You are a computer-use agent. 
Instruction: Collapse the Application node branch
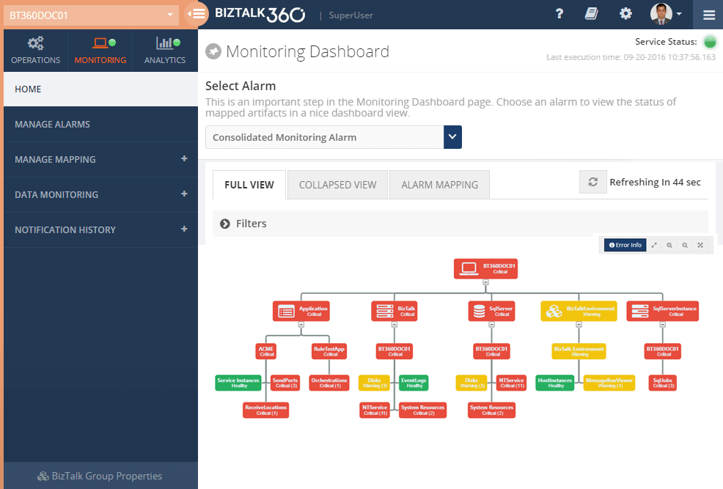[x=301, y=325]
